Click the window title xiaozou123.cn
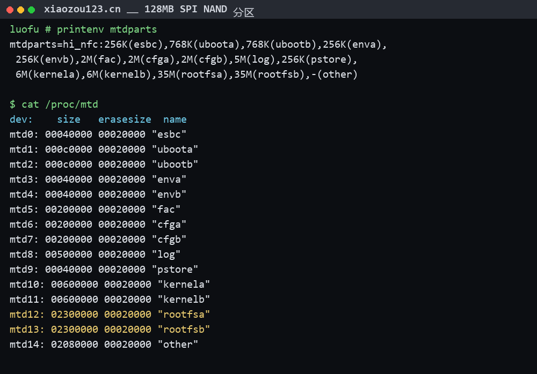Screen dimensions: 537x374 point(82,9)
